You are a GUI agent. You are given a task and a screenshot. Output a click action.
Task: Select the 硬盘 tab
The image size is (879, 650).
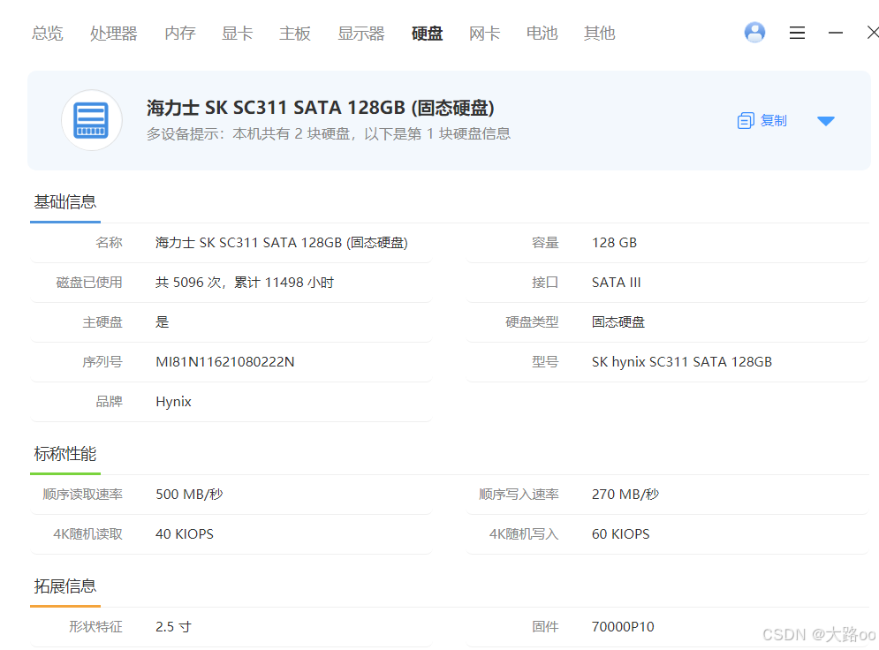pos(428,34)
